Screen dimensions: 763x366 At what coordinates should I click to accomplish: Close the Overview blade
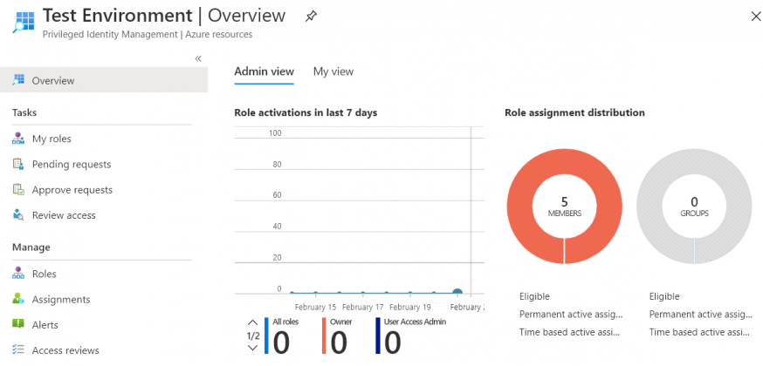coord(755,17)
